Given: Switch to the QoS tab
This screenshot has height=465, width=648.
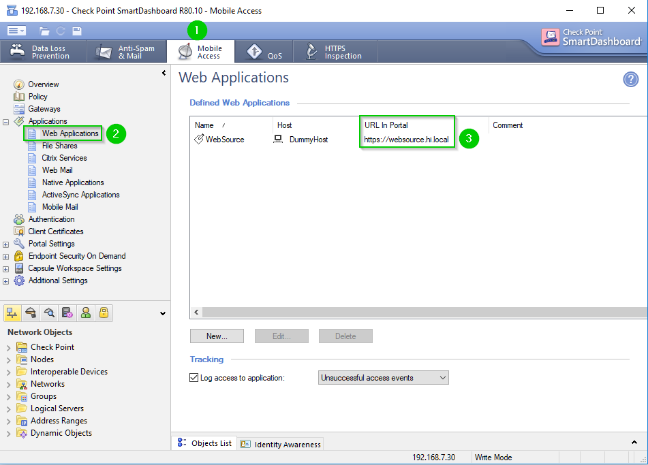Looking at the screenshot, I should click(x=264, y=52).
